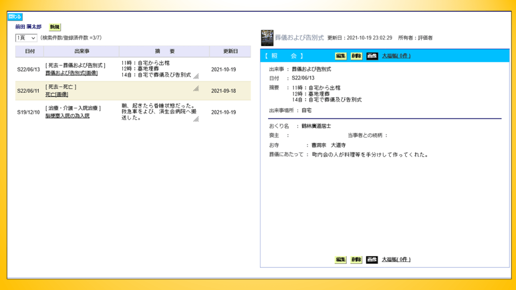Click the resize grip in the 死亡 row

pyautogui.click(x=196, y=88)
